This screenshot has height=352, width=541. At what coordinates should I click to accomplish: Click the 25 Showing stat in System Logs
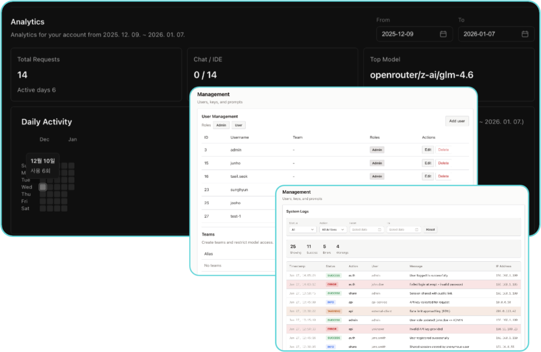295,249
